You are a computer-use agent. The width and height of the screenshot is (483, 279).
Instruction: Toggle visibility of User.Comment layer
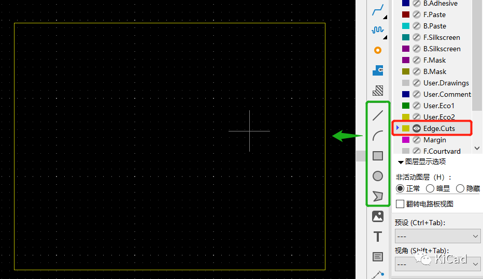(x=417, y=94)
